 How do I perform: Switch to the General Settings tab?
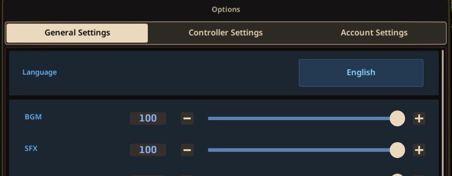tap(77, 33)
